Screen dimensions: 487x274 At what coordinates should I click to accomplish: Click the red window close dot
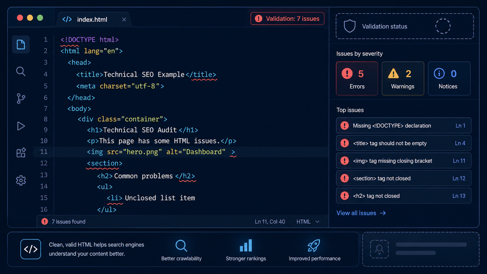20,18
